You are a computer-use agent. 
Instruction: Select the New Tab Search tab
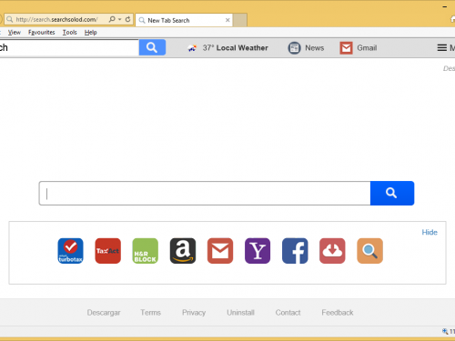[x=184, y=20]
